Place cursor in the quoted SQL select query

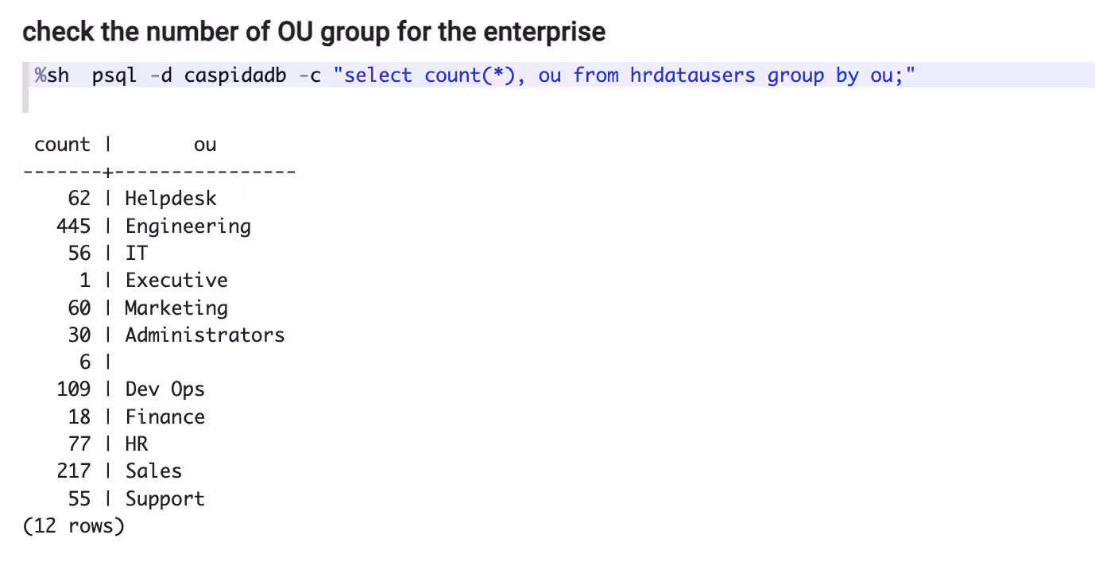pyautogui.click(x=624, y=76)
